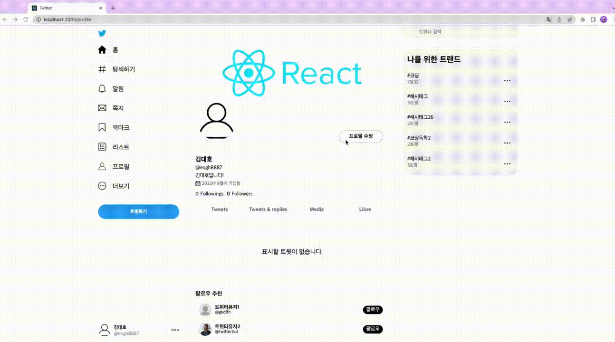The height and width of the screenshot is (342, 615).
Task: Click 트위터유저1 avatar
Action: [x=205, y=310]
